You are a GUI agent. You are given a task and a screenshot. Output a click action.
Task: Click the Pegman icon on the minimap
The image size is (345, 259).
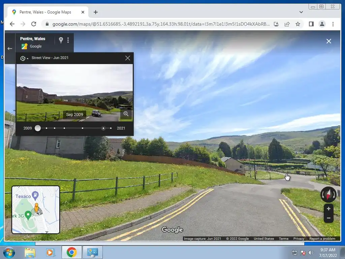[x=36, y=208]
